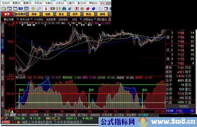
Task: Click the padlock icon beside 图形叠加
Action: (109, 19)
